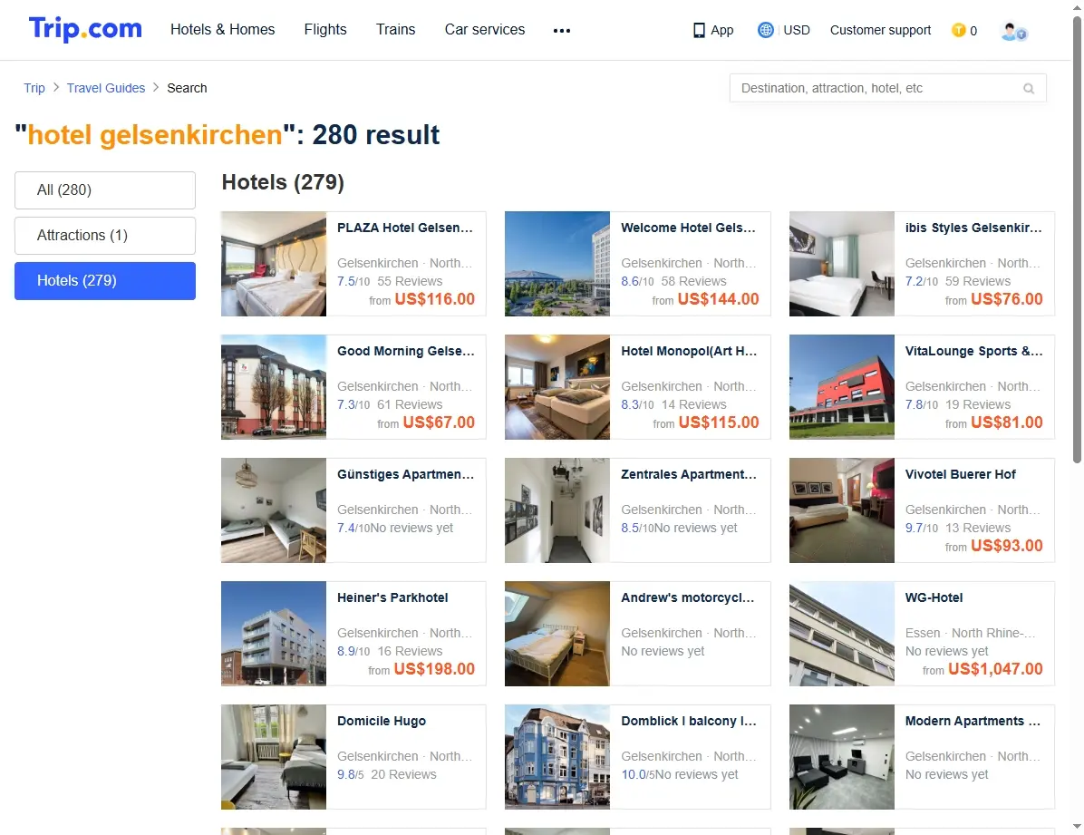Click 13 Reviews on Vivotel
The height and width of the screenshot is (835, 1084).
(978, 528)
